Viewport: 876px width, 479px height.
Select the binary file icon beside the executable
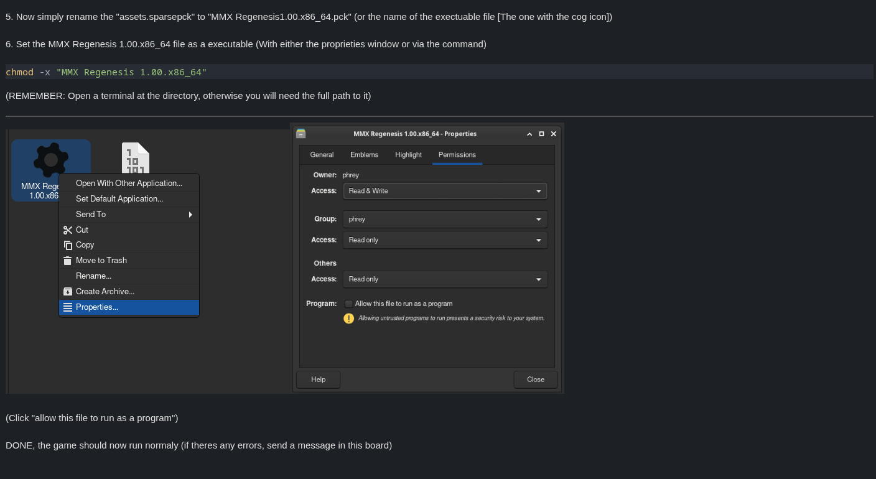(135, 158)
